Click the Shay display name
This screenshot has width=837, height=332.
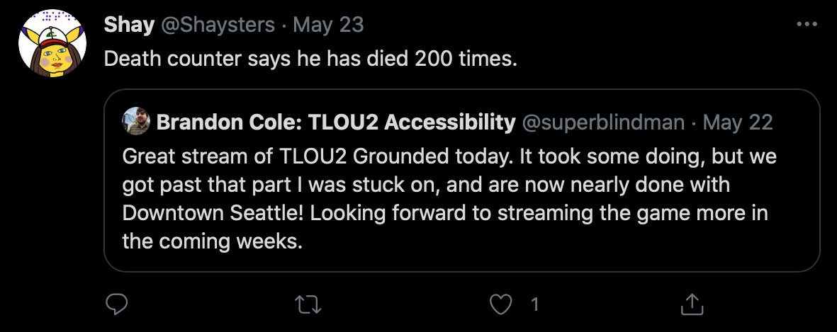click(x=129, y=25)
